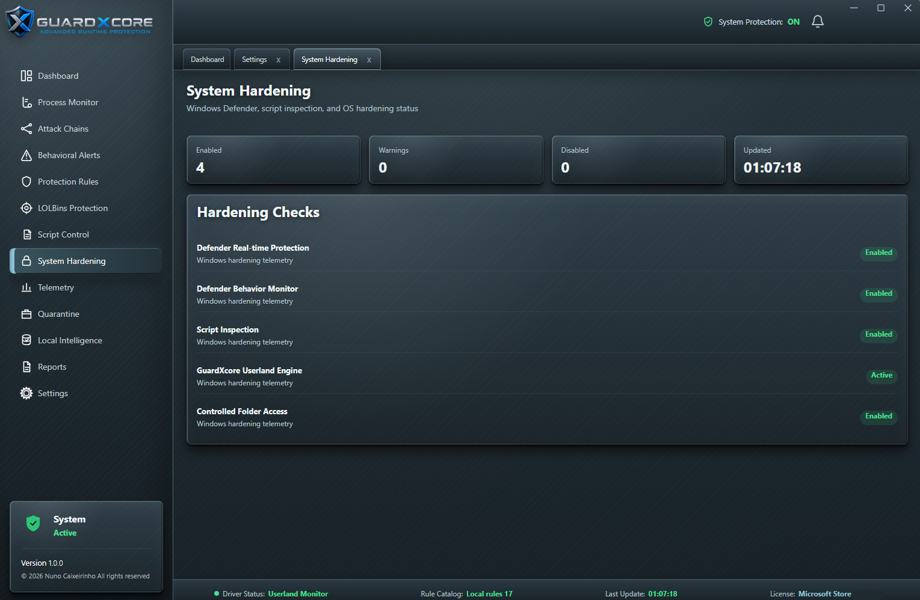Close the System Hardening tab
The height and width of the screenshot is (600, 920).
coord(369,60)
